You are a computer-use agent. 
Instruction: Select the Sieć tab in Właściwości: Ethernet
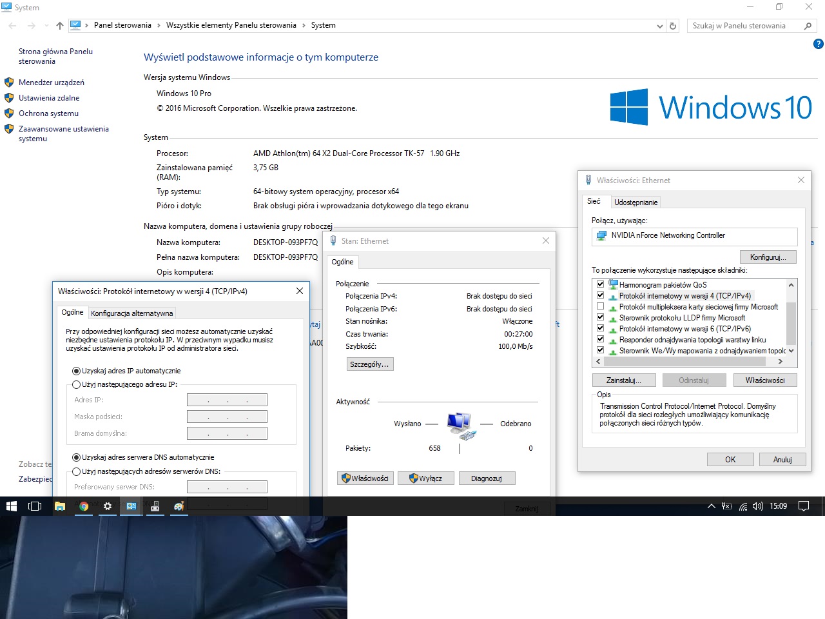click(594, 201)
